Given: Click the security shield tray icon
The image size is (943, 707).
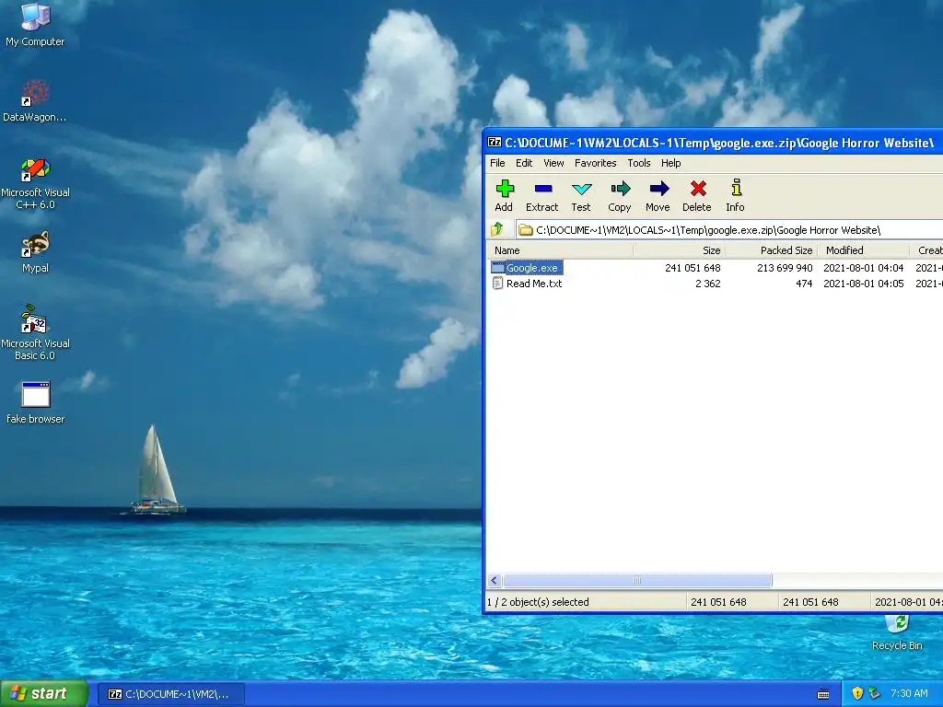Looking at the screenshot, I should coord(857,693).
